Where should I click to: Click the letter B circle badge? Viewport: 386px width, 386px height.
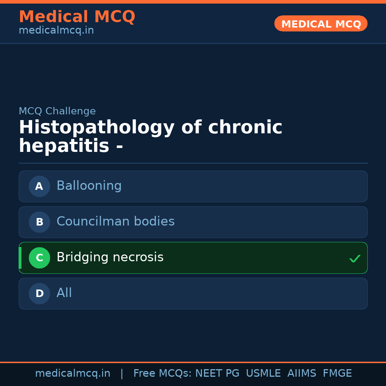coord(39,222)
